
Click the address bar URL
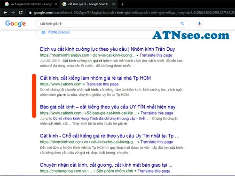click(x=134, y=13)
